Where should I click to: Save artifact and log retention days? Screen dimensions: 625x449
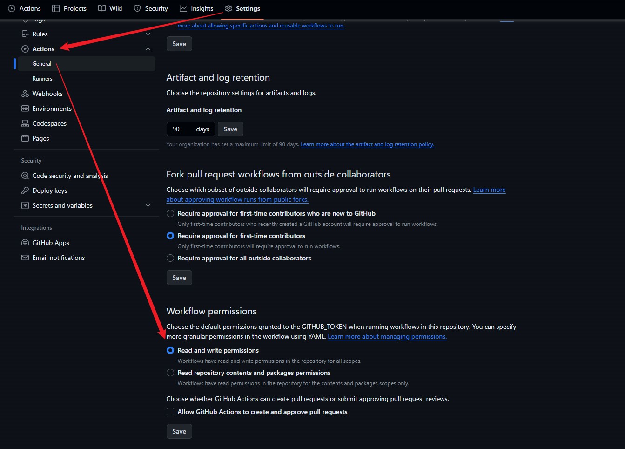230,129
